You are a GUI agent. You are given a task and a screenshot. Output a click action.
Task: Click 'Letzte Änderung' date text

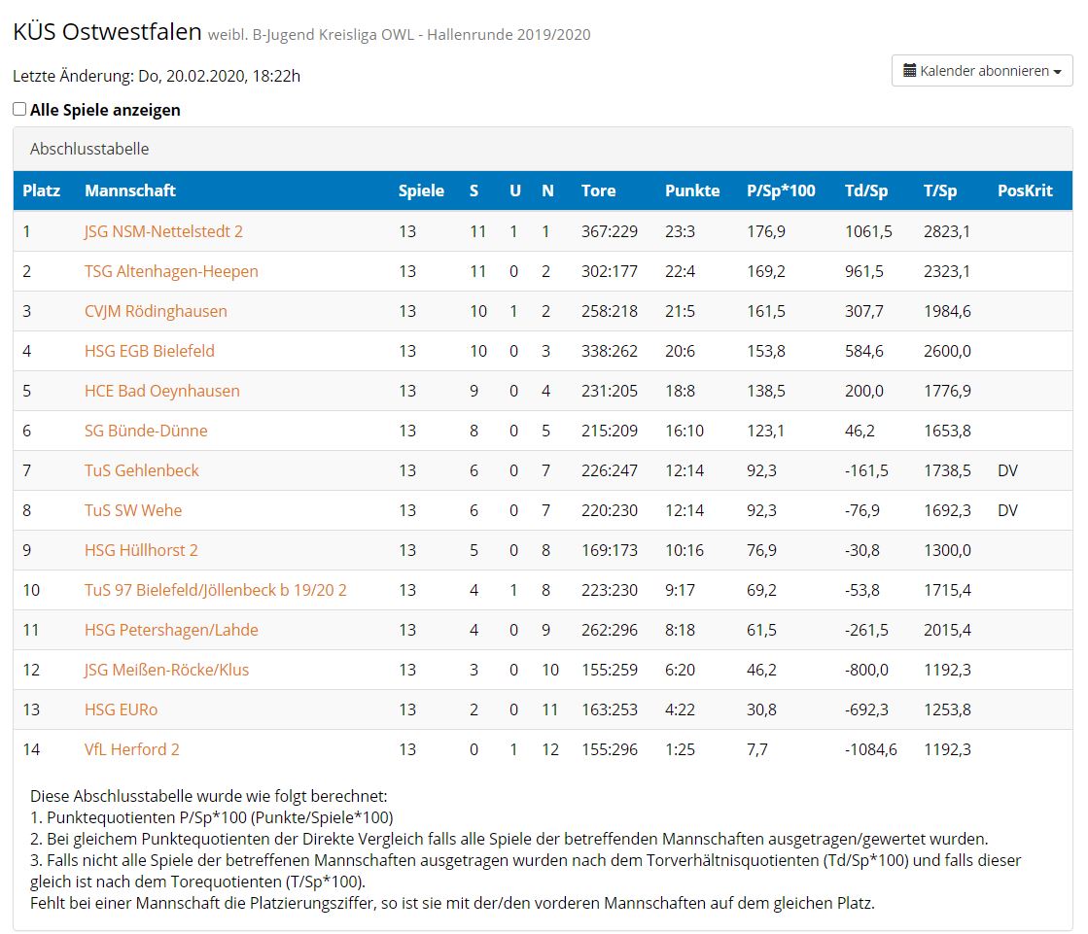click(157, 76)
